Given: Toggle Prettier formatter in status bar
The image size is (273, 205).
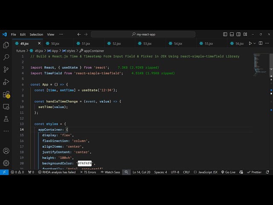Looking at the screenshot, I should pyautogui.click(x=254, y=172).
